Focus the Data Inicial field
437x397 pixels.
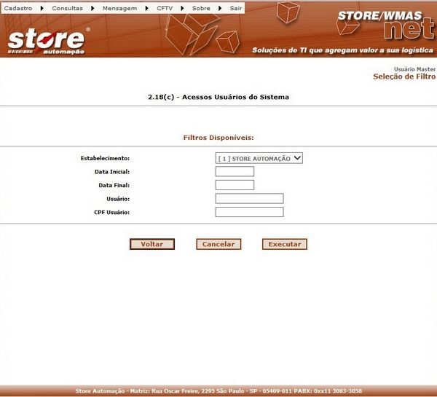(235, 172)
